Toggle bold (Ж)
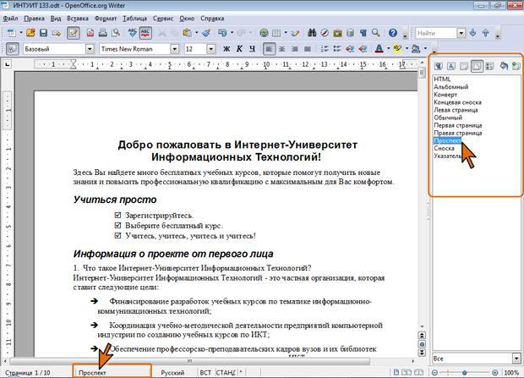Screen dimensions: 524x378 [227, 49]
